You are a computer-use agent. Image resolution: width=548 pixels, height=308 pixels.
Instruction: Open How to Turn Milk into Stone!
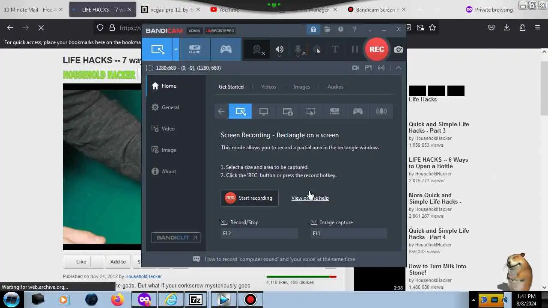tap(438, 269)
